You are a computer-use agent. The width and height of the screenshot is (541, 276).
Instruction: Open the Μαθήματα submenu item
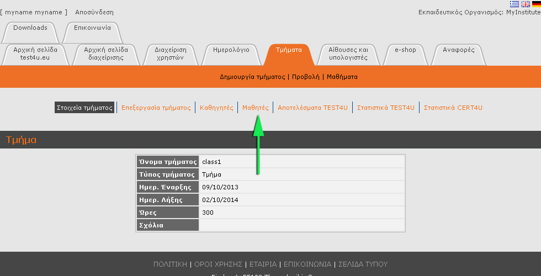point(342,77)
